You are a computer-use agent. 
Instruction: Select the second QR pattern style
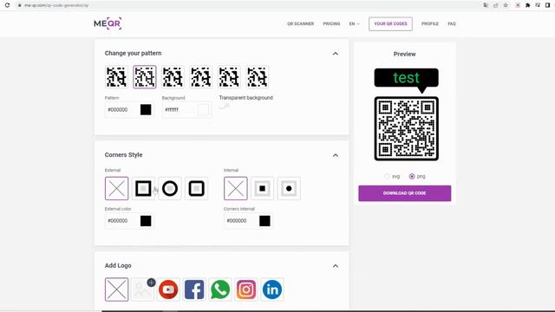click(x=145, y=77)
